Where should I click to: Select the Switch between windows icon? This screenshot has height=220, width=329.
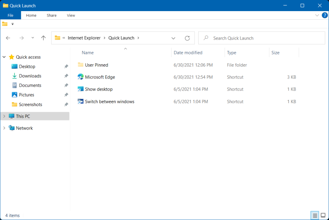81,102
